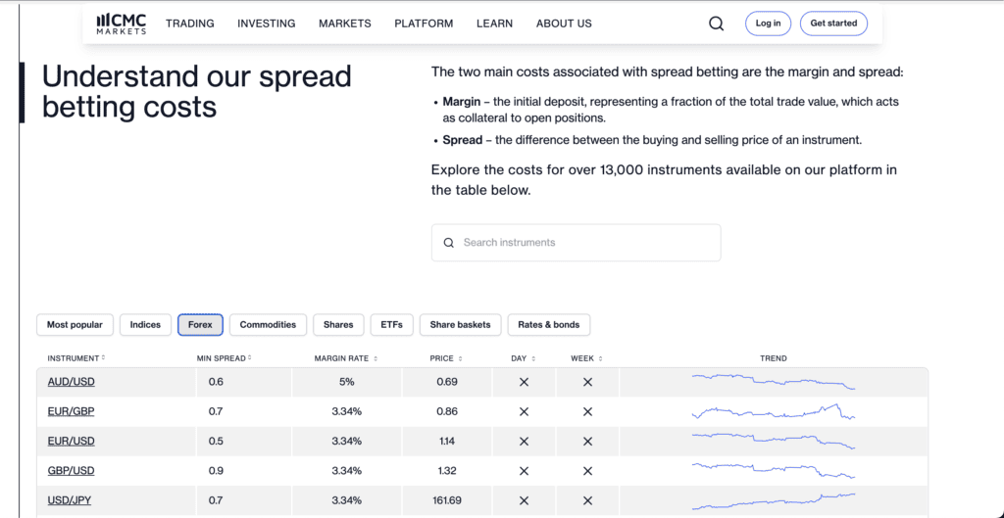1004x518 pixels.
Task: Click the X in USD/JPY Week column
Action: 588,500
